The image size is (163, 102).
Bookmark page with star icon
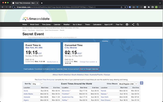(x=125, y=7)
